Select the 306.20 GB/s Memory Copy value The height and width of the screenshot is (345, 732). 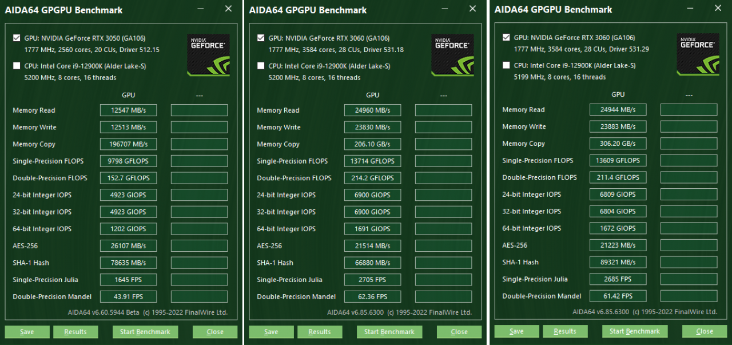(x=618, y=144)
